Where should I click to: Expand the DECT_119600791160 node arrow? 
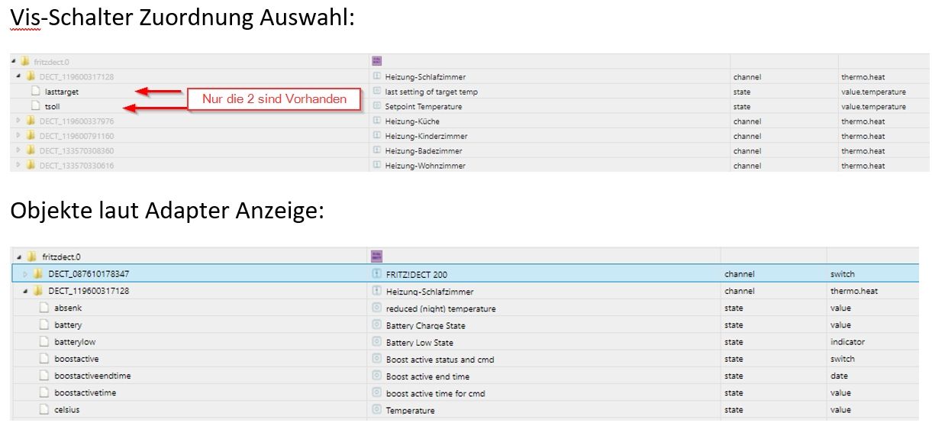click(x=18, y=136)
